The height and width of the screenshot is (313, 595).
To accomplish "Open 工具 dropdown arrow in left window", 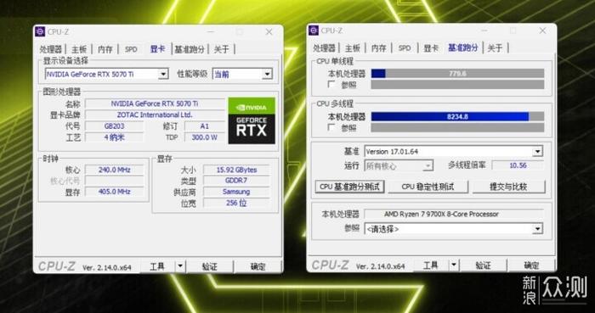I will (x=180, y=266).
